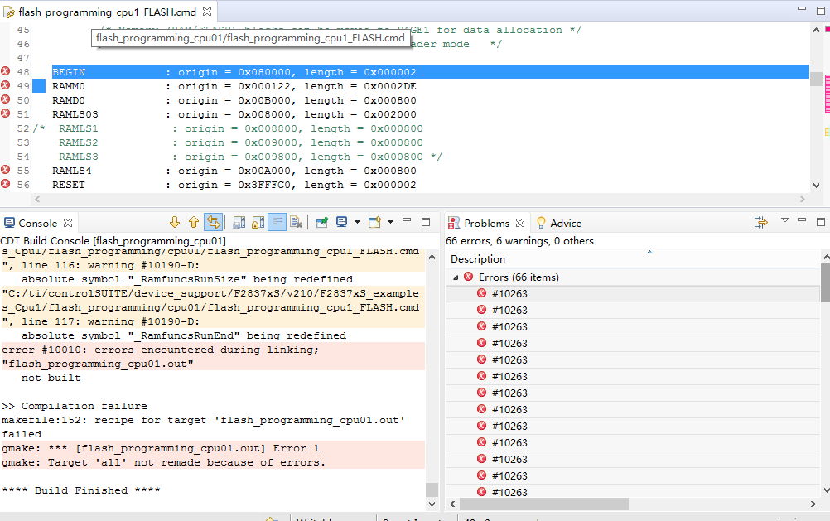Click 'error #10010: errors encountered during linking' line
Viewport: 830px width, 521px height.
pyautogui.click(x=161, y=350)
